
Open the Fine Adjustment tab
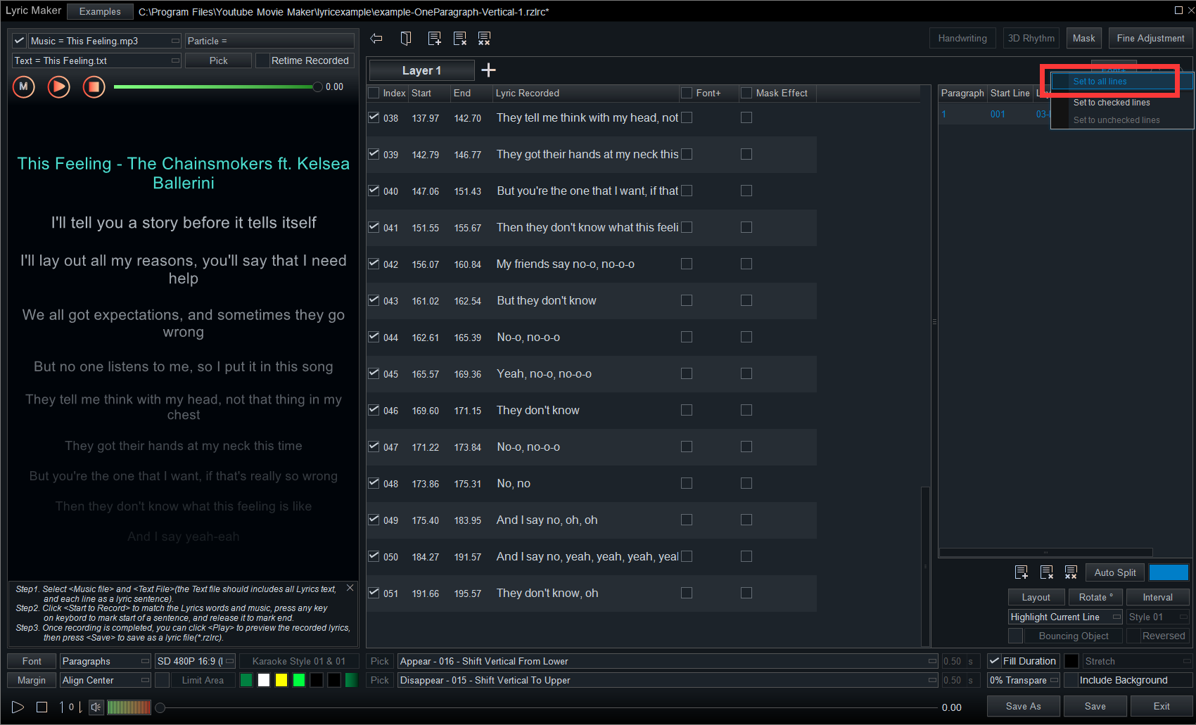(x=1150, y=38)
